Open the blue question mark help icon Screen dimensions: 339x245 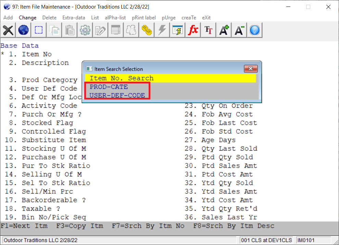[x=254, y=30]
